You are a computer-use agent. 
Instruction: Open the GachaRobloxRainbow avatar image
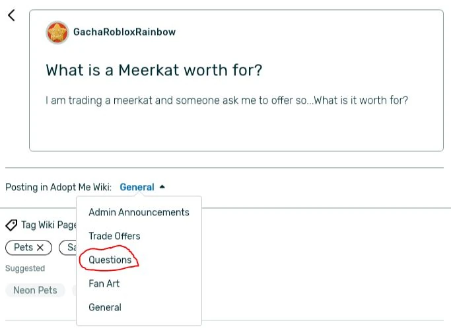coord(57,32)
